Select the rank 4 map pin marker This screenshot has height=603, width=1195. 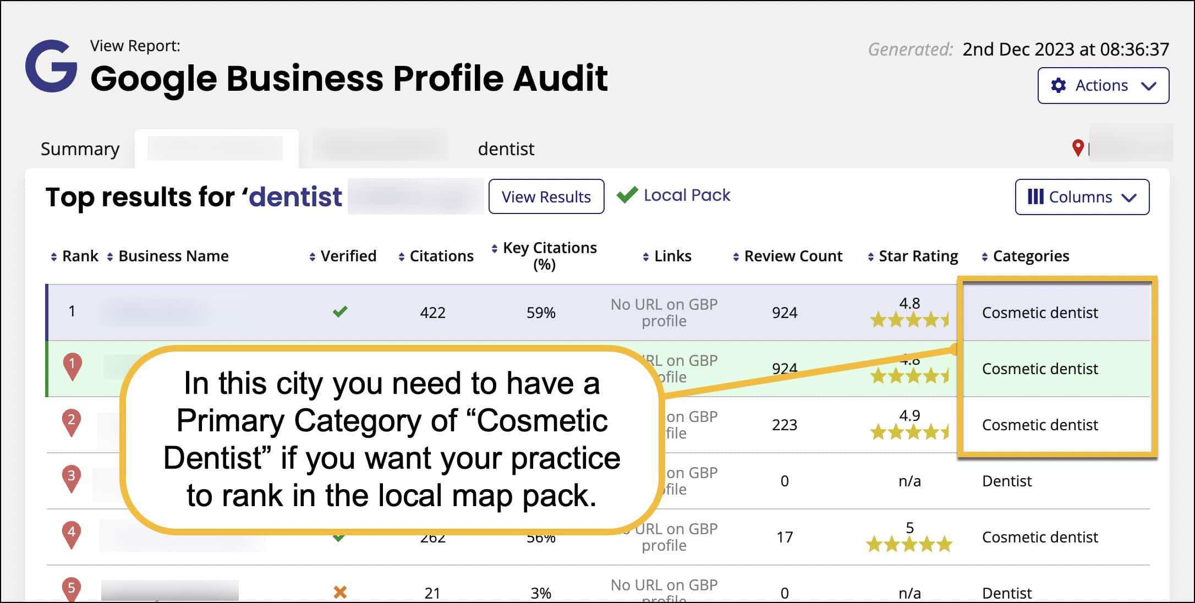(x=72, y=535)
